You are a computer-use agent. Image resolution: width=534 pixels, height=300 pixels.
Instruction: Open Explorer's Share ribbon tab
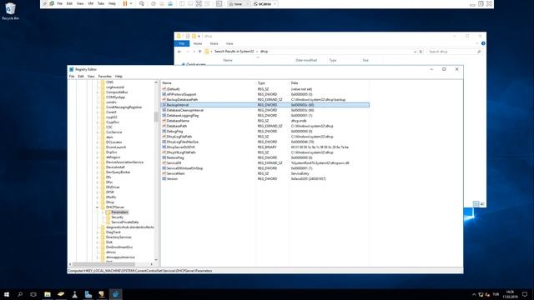[214, 43]
